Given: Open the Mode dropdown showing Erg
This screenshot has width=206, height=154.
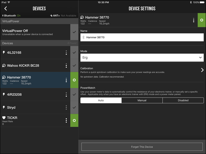Looking at the screenshot, I should [x=142, y=57].
